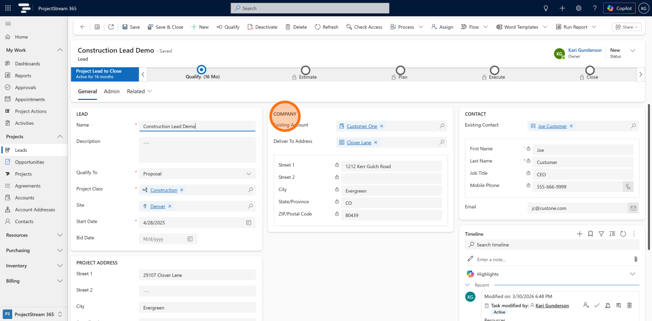Refresh the timeline with circular arrow icon
The image size is (652, 321).
pyautogui.click(x=623, y=234)
